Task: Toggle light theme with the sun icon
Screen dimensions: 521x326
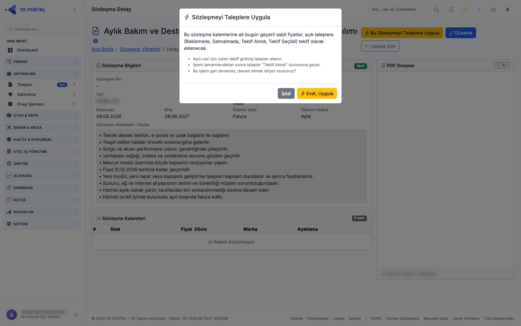Action: coord(508,10)
